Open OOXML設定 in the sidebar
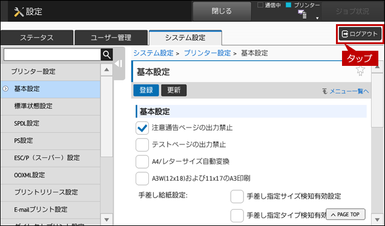This screenshot has width=385, height=226. pyautogui.click(x=50, y=175)
